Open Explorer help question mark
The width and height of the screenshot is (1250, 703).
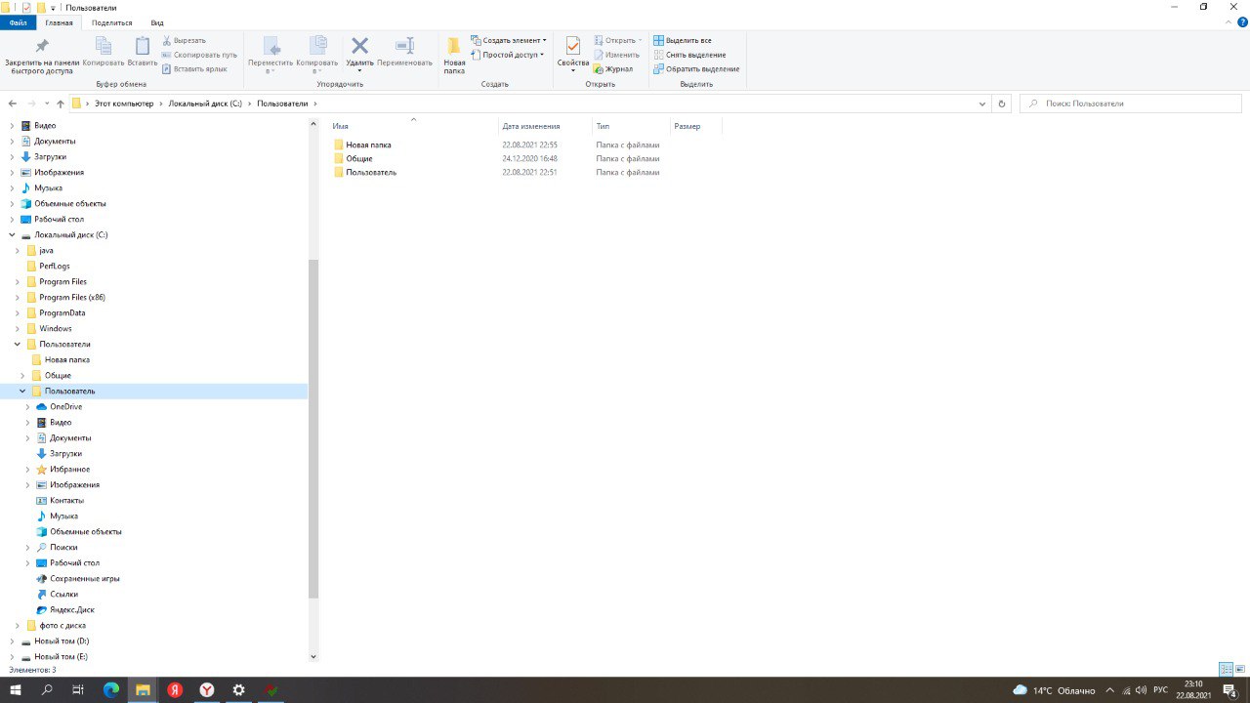point(1241,22)
